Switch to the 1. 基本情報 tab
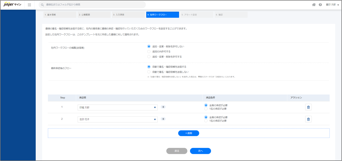This screenshot has height=161, width=342. 60,15
